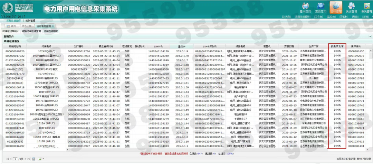Sort by 终端名称 column header
This screenshot has width=373, height=164.
[46, 46]
